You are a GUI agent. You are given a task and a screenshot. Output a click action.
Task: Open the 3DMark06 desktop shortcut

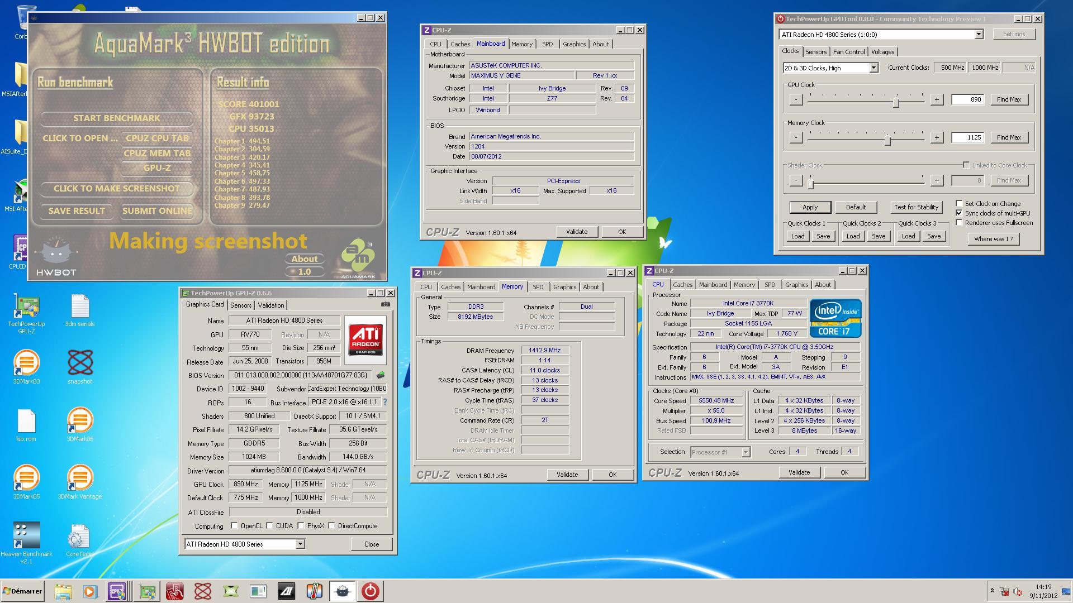(x=80, y=425)
